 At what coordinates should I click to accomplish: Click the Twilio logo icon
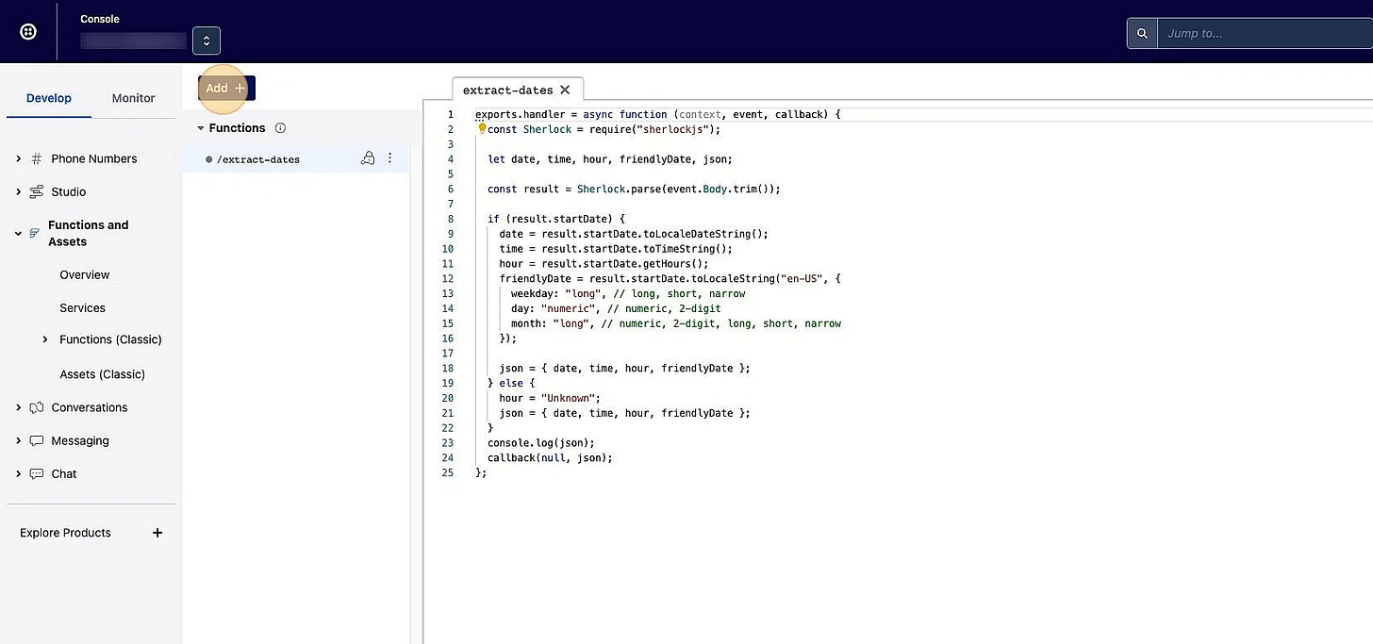coord(28,32)
